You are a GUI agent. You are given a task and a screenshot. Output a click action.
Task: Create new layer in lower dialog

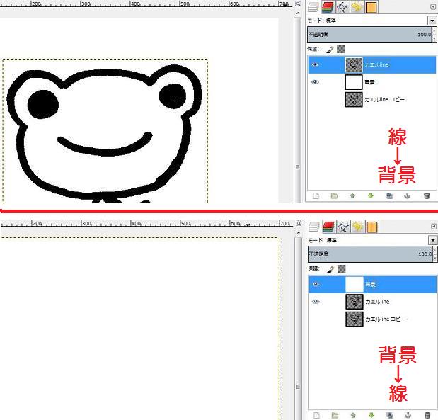(316, 415)
